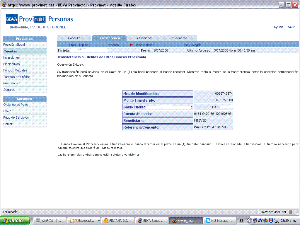Select Ctas. Propias sub-tab

pos(79,45)
